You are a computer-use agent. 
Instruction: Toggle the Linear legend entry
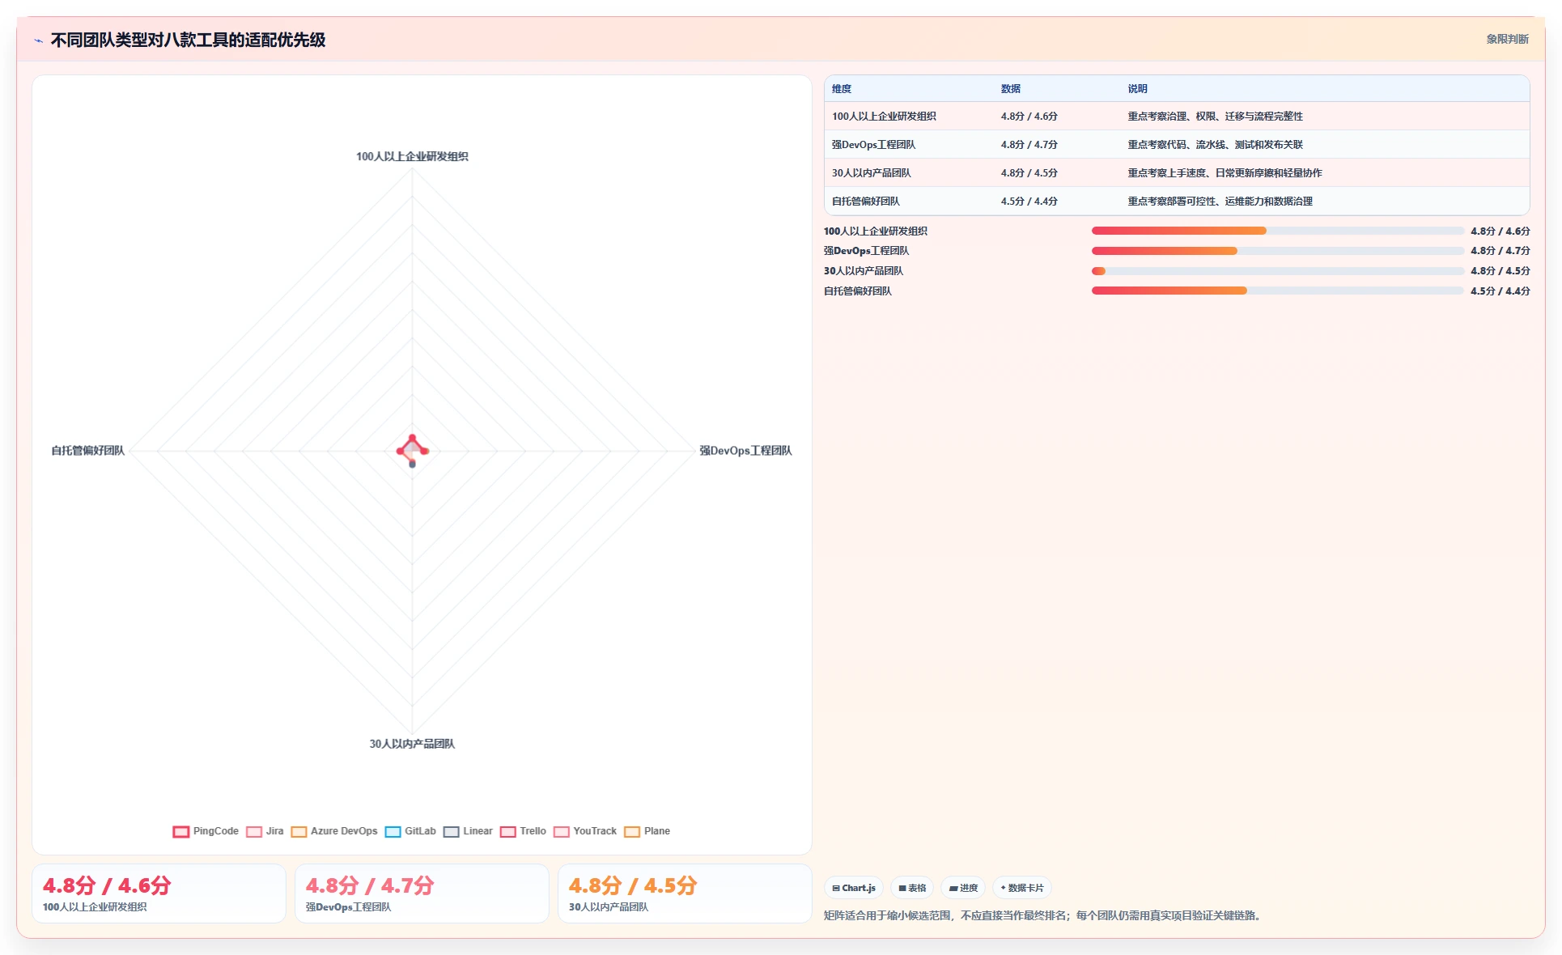click(x=468, y=831)
